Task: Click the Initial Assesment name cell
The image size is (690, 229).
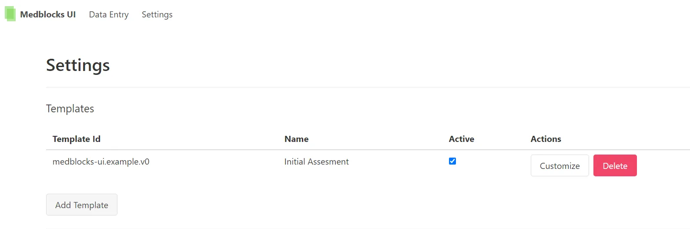Action: pyautogui.click(x=316, y=162)
